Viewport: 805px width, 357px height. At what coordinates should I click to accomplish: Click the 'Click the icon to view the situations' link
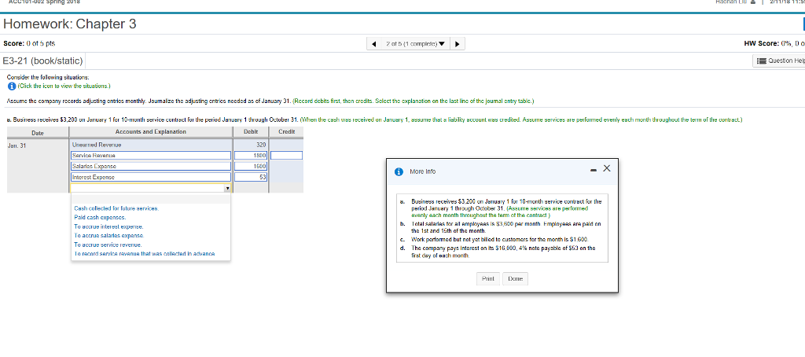[x=64, y=86]
